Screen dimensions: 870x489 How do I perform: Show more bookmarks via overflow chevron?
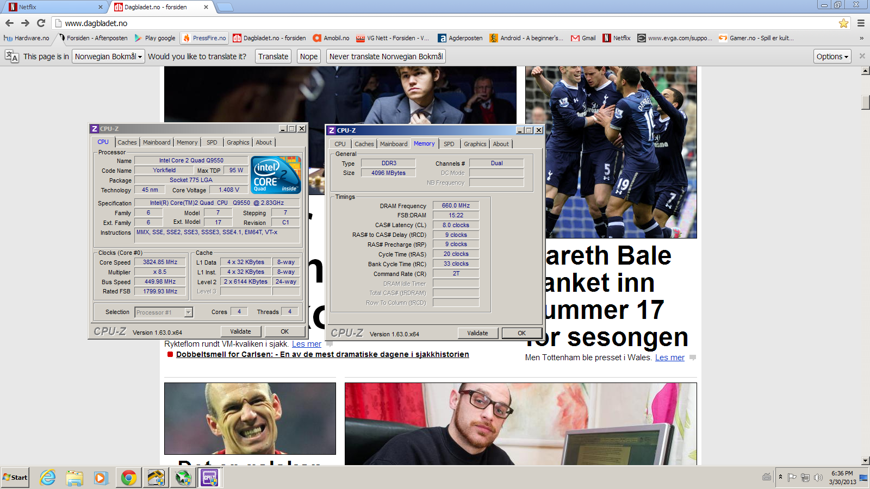coord(861,38)
